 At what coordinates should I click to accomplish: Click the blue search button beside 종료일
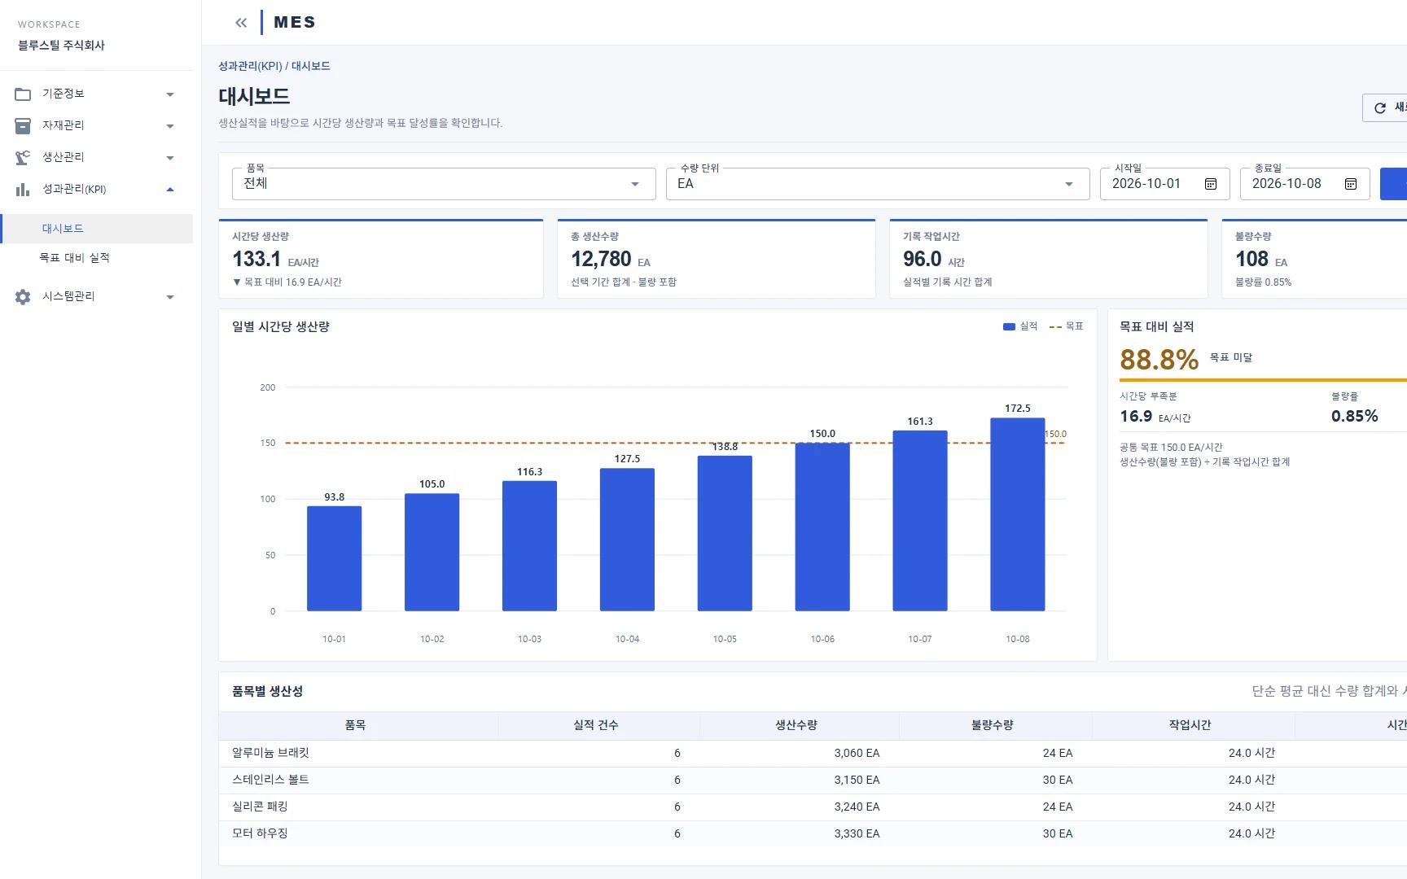pos(1394,184)
